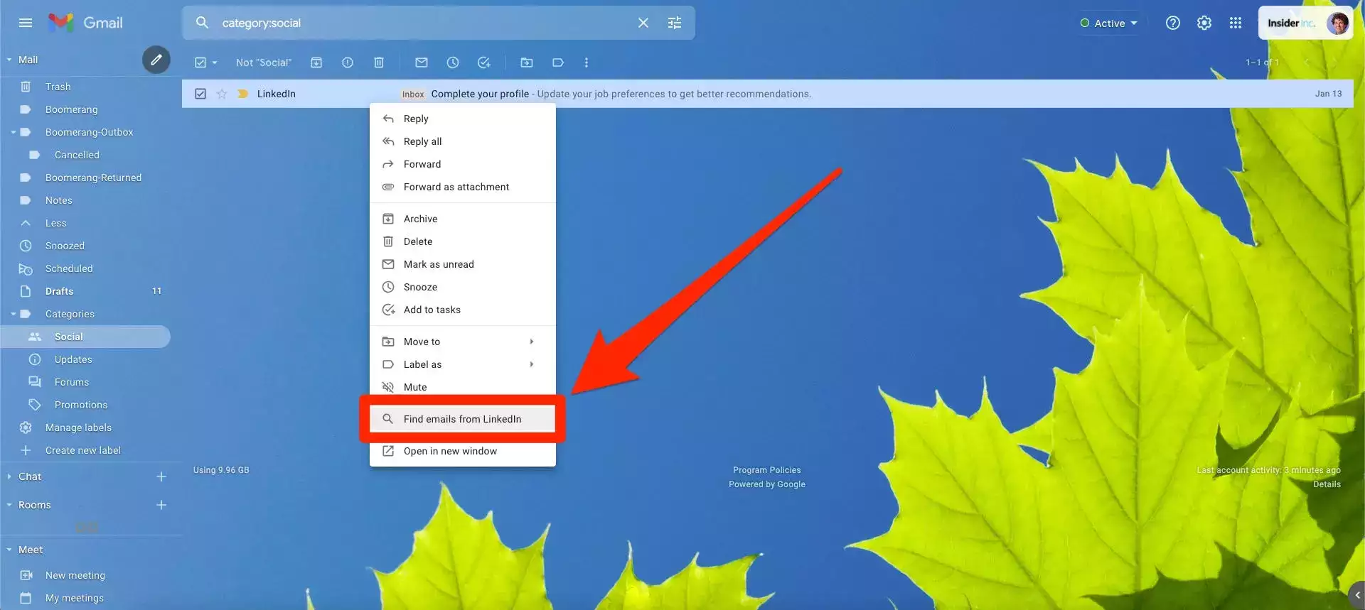
Task: Open the Drafts folder
Action: pyautogui.click(x=60, y=291)
